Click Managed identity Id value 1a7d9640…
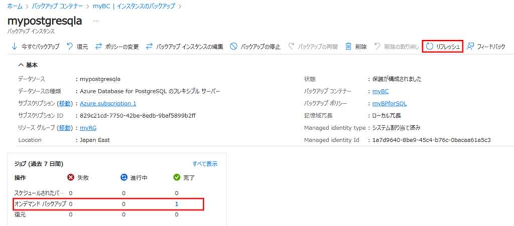Viewport: 514px width, 226px height. (x=431, y=140)
